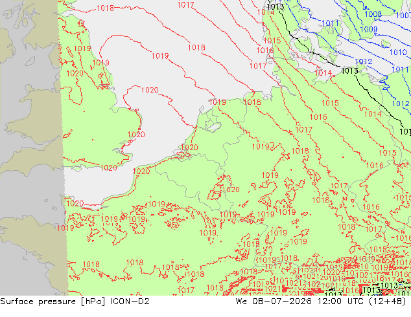
Task: Click the "Surface pressure [hPa]" caption text
Action: tap(53, 301)
